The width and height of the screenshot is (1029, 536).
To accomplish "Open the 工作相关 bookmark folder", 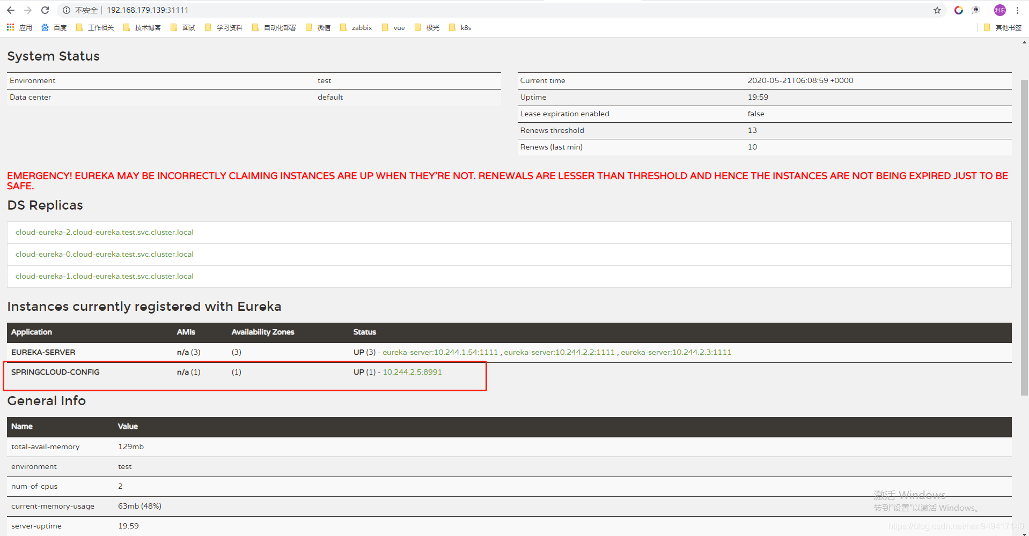I will [x=95, y=27].
